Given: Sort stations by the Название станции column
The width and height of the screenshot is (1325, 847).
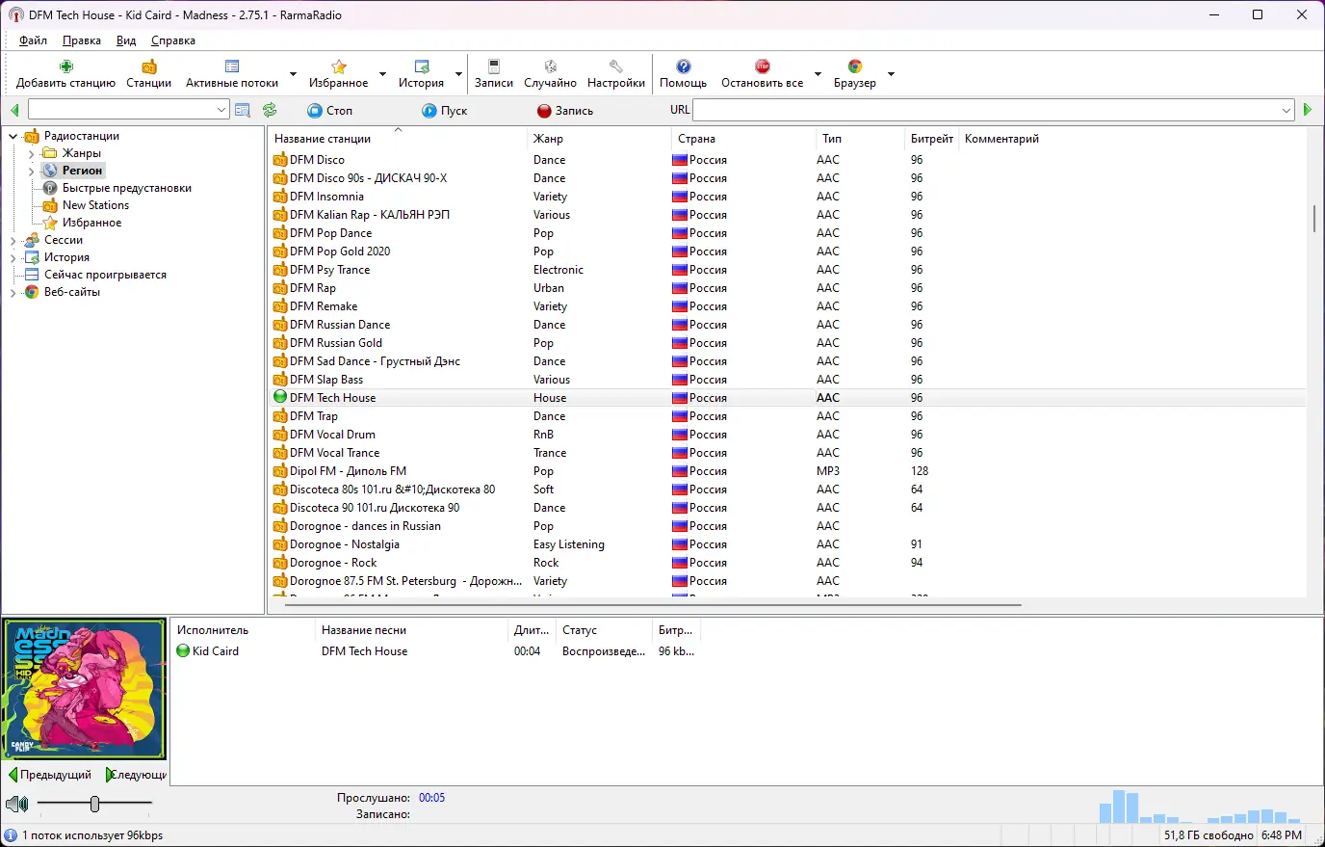Looking at the screenshot, I should tap(398, 139).
